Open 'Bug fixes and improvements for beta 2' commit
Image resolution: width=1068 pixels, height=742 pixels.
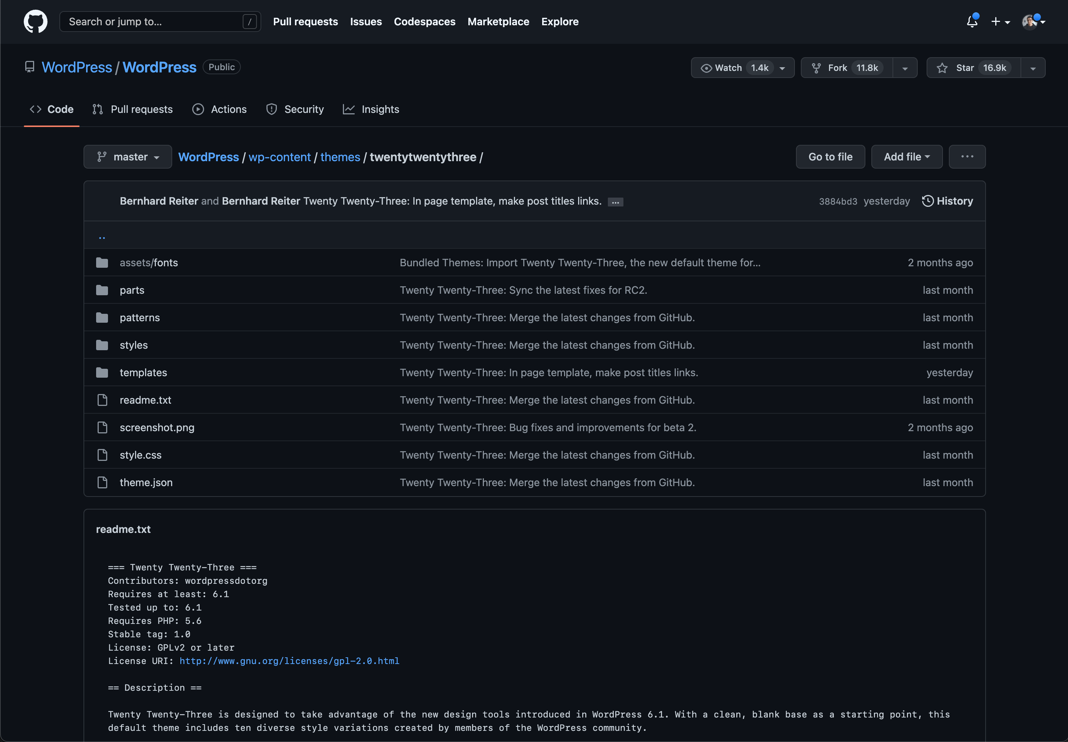[x=548, y=427]
